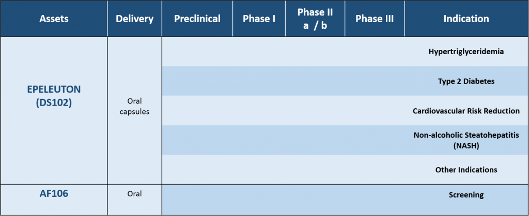Select the (DS102) code text
The width and height of the screenshot is (529, 216).
[x=54, y=102]
